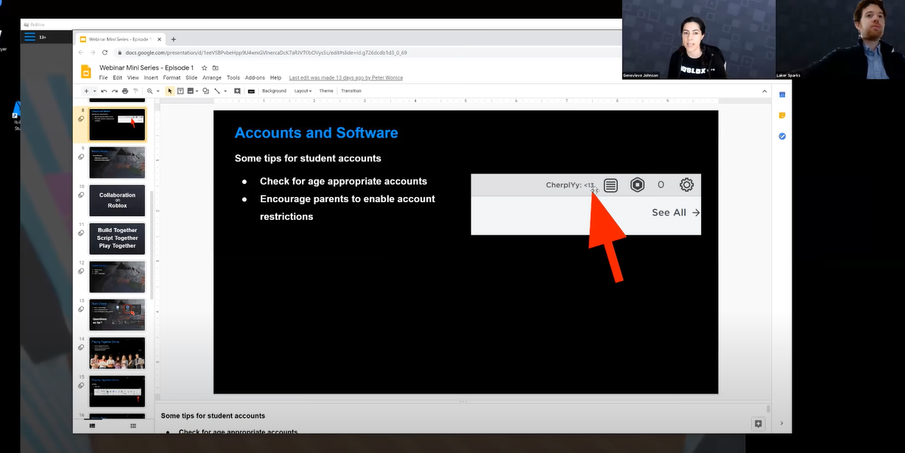Open the Line tool dropdown arrow
Image resolution: width=905 pixels, height=453 pixels.
(225, 91)
